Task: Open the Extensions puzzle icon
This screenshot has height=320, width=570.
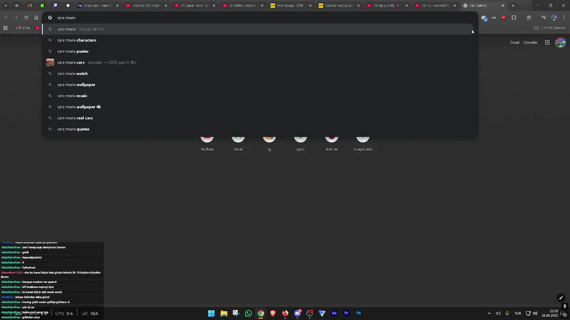Action: click(514, 18)
